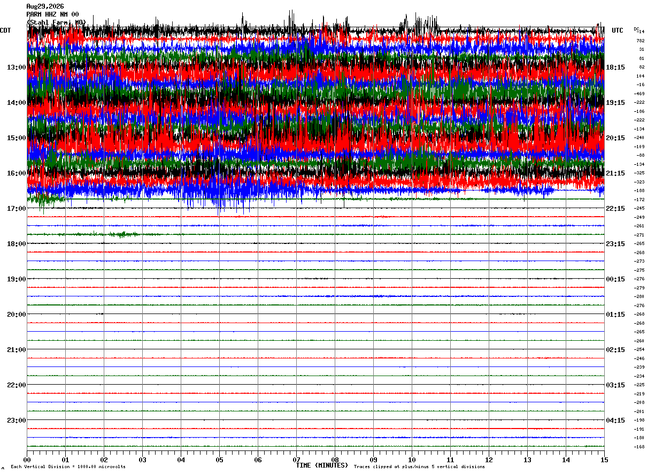647x474 pixels.
Task: Click minute 15 on time axis
Action: point(604,460)
